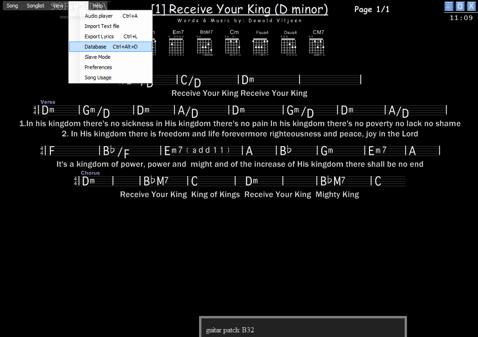This screenshot has height=337, width=478.
Task: Click the song title Receive Your King
Action: (240, 9)
